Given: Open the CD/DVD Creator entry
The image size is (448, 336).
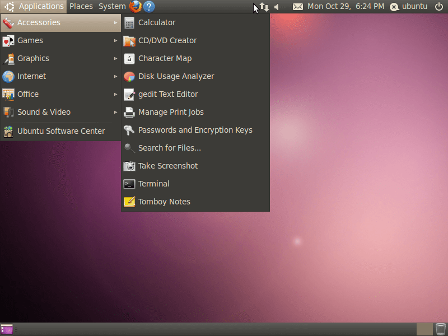Looking at the screenshot, I should click(x=195, y=40).
